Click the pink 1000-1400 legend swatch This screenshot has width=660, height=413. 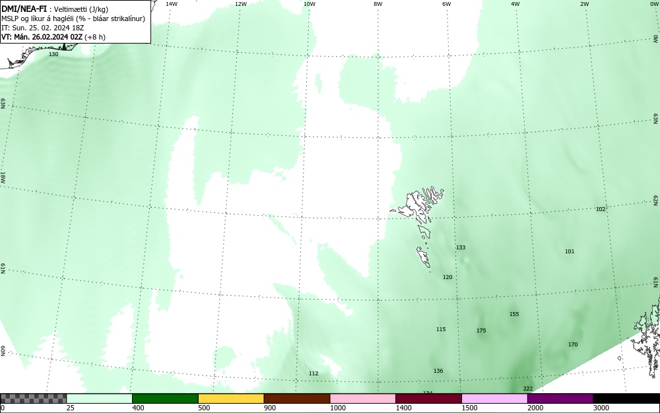pyautogui.click(x=363, y=398)
